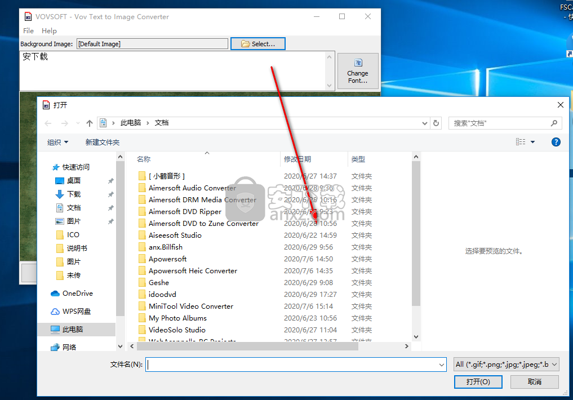Expand the filename history dropdown arrow
This screenshot has width=573, height=400.
coord(442,365)
